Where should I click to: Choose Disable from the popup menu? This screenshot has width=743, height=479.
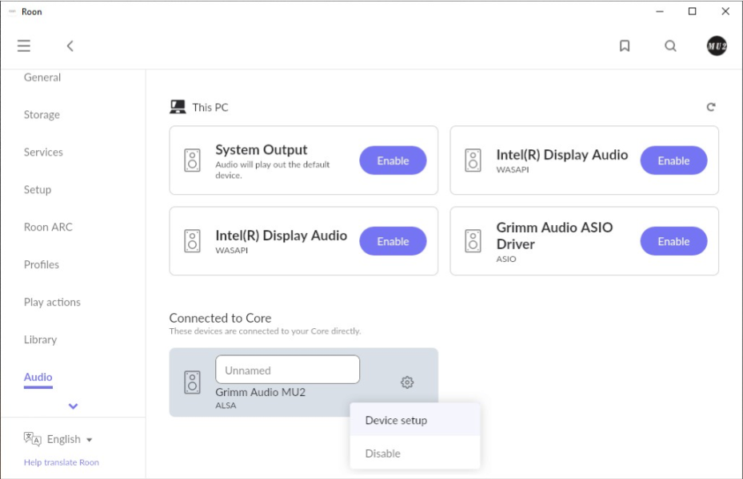pos(415,453)
